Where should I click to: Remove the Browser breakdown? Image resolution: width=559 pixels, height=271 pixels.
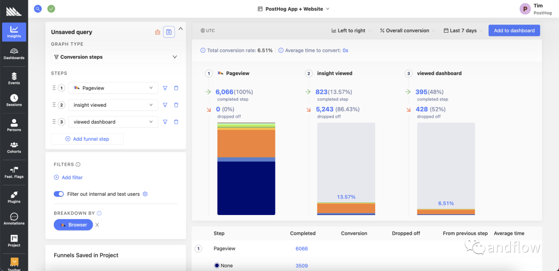coord(97,225)
